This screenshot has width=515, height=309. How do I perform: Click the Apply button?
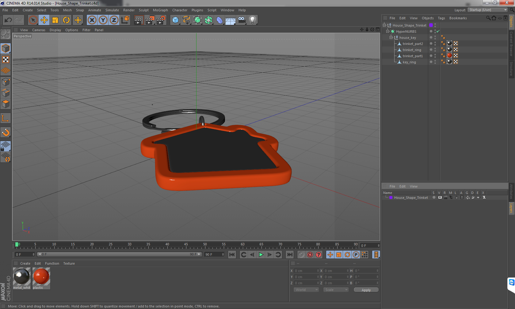coord(366,290)
